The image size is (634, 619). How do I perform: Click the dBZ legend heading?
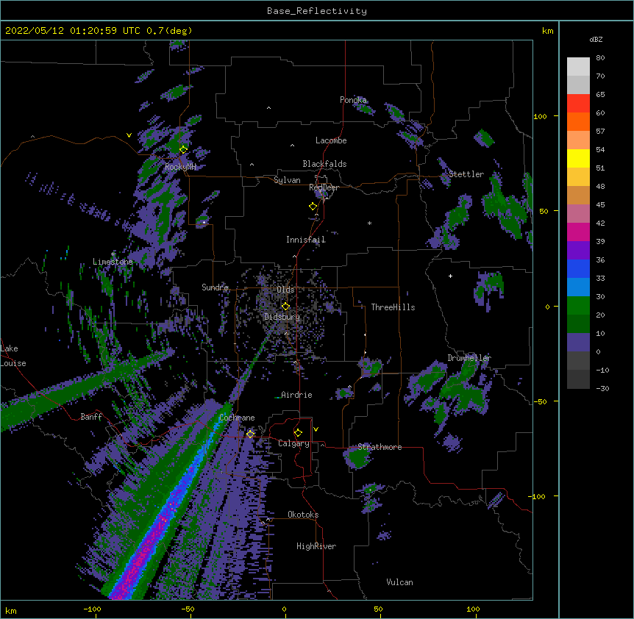coord(596,39)
